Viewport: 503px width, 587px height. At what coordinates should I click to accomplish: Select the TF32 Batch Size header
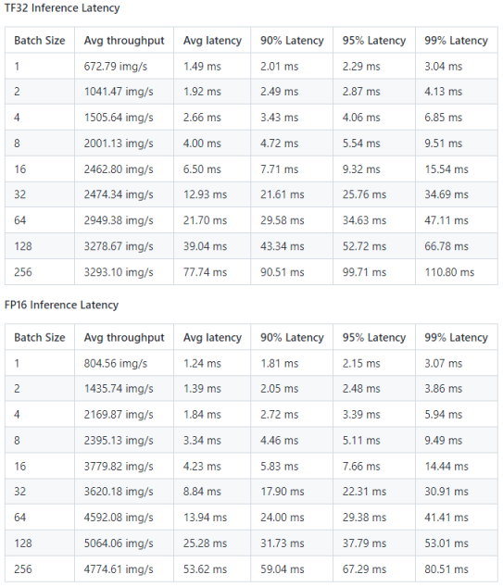click(40, 40)
